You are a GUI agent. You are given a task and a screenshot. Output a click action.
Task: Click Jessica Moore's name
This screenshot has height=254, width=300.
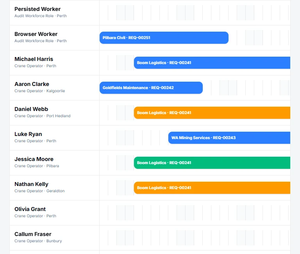point(34,159)
